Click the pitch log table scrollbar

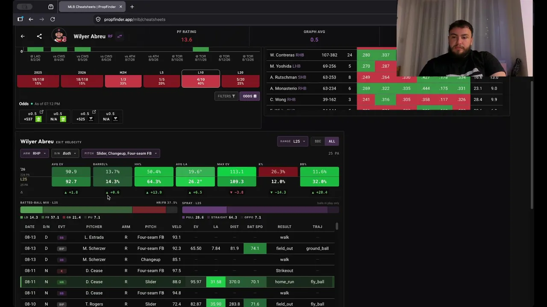coord(337,226)
